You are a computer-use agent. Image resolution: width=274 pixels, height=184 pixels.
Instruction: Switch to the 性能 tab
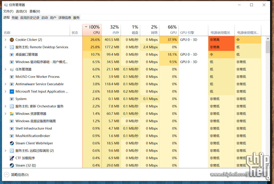click(x=15, y=18)
